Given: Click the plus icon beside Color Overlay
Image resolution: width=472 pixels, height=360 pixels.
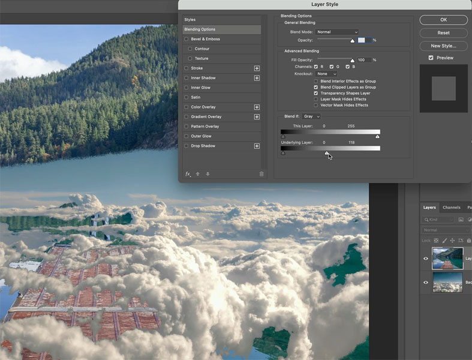Looking at the screenshot, I should tap(257, 107).
